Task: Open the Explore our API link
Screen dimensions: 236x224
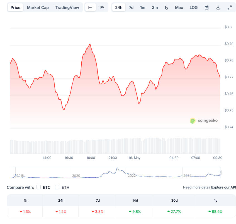Action: coord(223,187)
